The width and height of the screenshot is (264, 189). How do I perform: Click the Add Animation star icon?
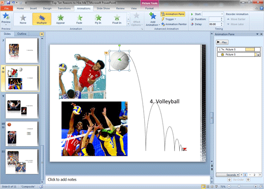point(153,16)
